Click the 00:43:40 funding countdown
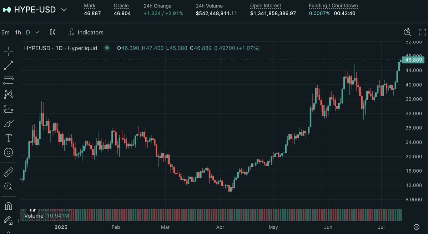Viewport: 428px width, 234px height. point(344,13)
